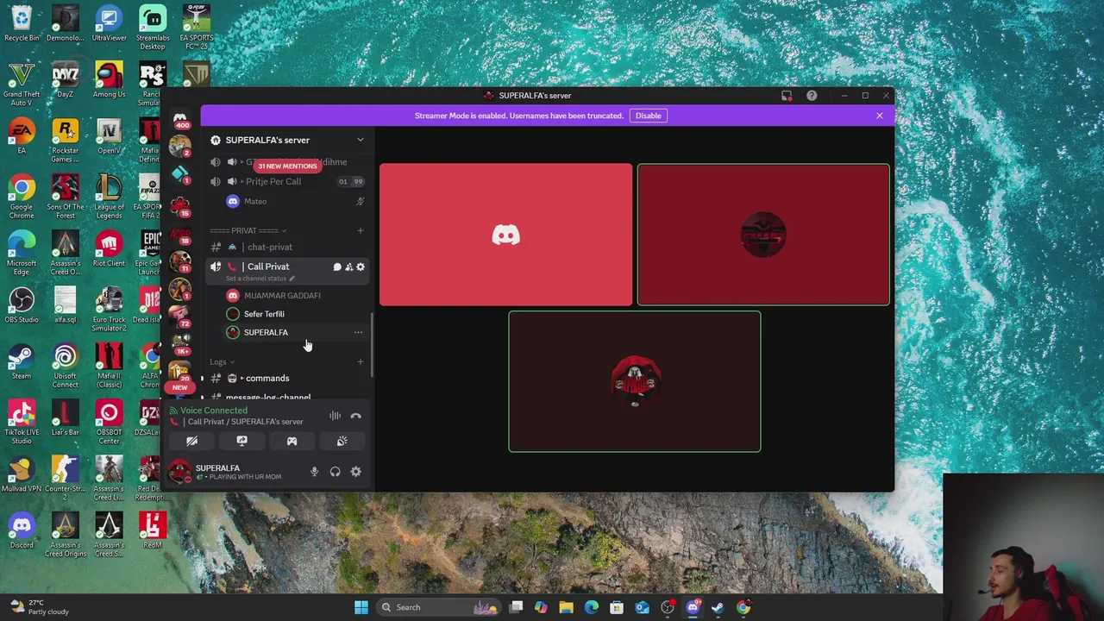Image resolution: width=1104 pixels, height=621 pixels.
Task: Open the server icon with 1K+ badge
Action: tap(179, 344)
